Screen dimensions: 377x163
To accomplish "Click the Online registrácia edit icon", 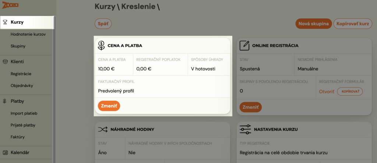I will (244, 45).
